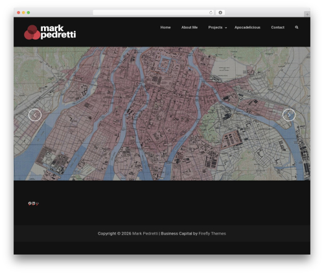Expand the Projects submenu arrow
324x274 pixels.
[x=226, y=28]
